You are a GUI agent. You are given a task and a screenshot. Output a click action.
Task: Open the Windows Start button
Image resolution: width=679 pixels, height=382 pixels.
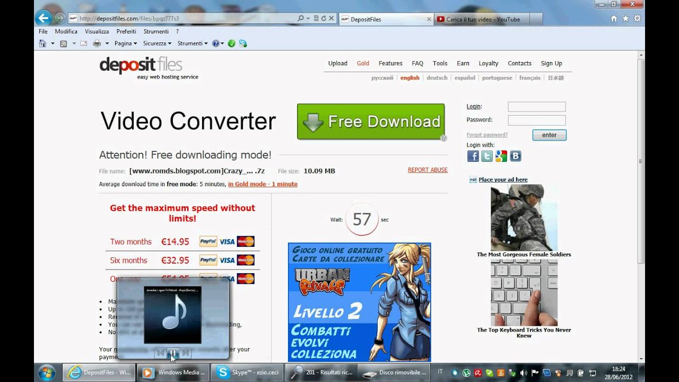pyautogui.click(x=47, y=372)
